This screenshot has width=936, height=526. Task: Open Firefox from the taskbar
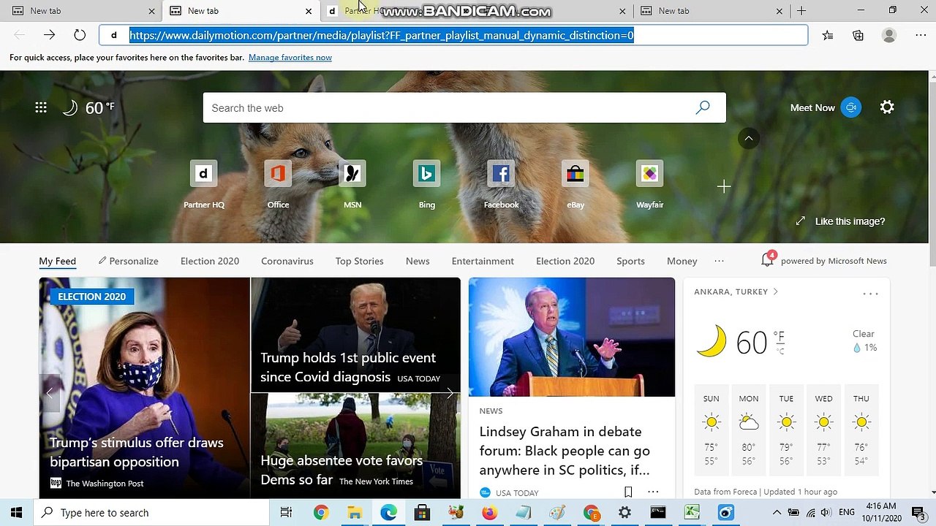pos(489,512)
